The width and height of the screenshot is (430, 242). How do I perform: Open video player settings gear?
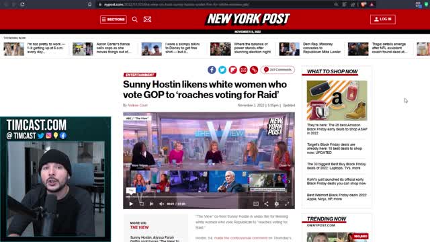click(x=276, y=204)
